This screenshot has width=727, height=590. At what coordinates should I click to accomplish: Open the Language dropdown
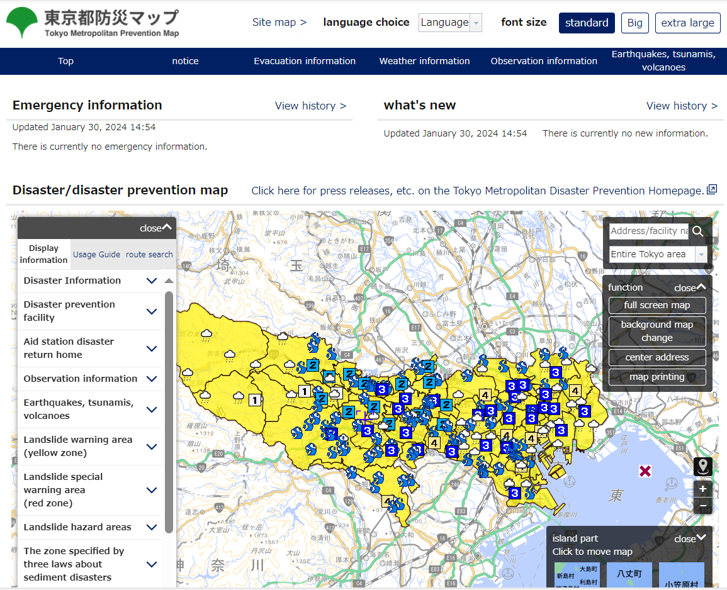[x=450, y=23]
